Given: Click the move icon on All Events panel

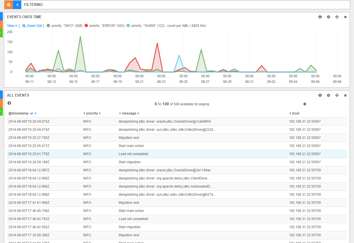Looking at the screenshot, I should point(337,95).
